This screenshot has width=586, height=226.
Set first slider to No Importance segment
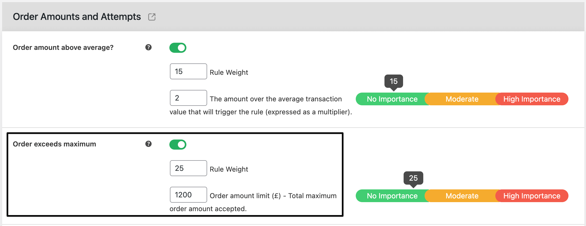(x=392, y=99)
